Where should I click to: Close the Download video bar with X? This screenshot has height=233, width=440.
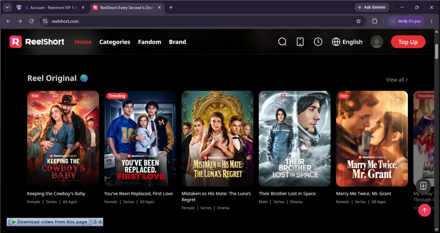(100, 221)
